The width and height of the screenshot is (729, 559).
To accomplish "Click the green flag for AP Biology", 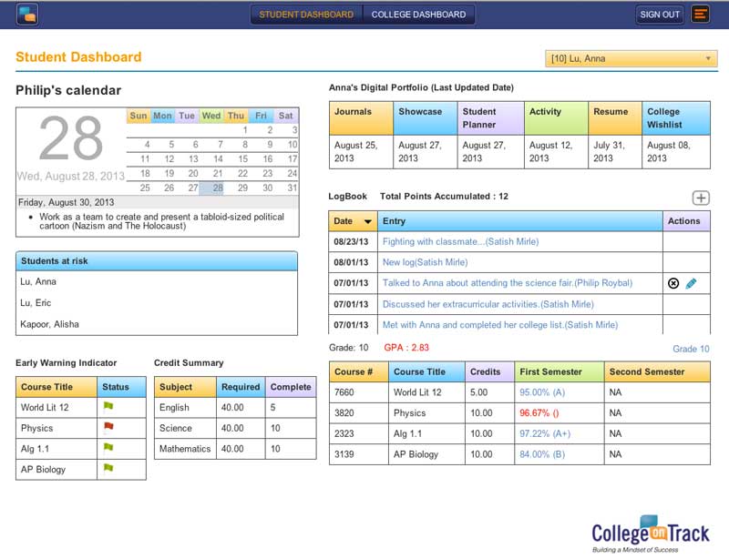I will 108,468.
